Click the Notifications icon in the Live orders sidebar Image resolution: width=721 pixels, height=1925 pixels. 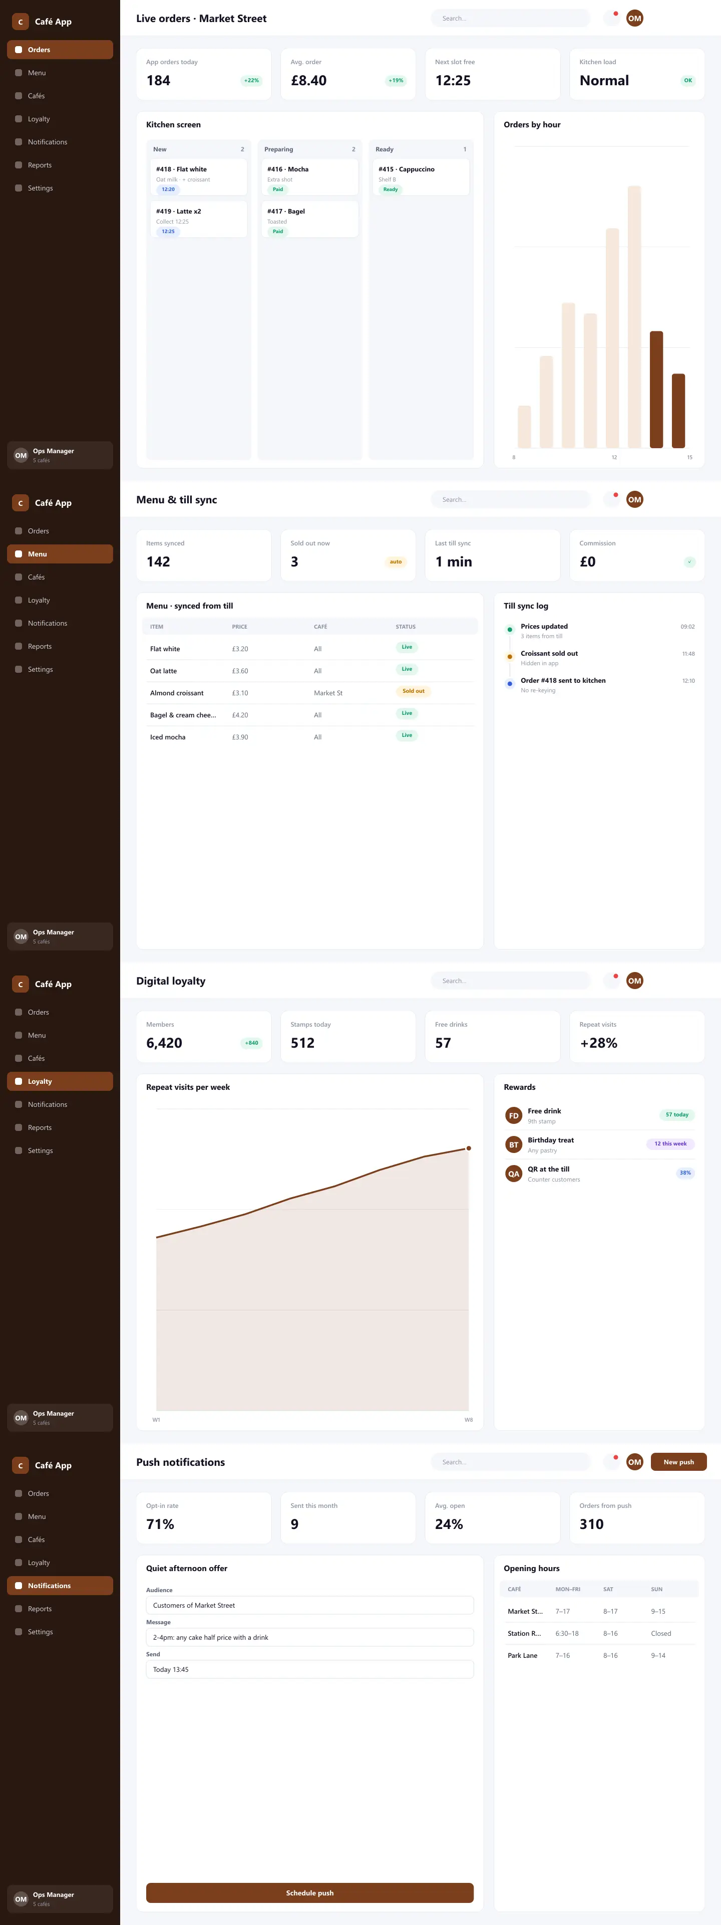point(19,142)
